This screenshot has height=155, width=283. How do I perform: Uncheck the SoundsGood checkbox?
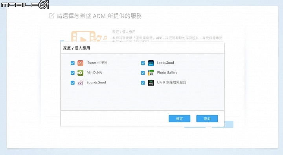[73, 83]
